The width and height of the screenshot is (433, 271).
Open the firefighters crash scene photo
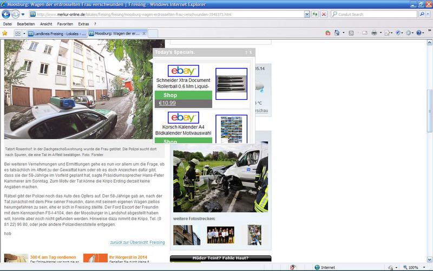[221, 178]
